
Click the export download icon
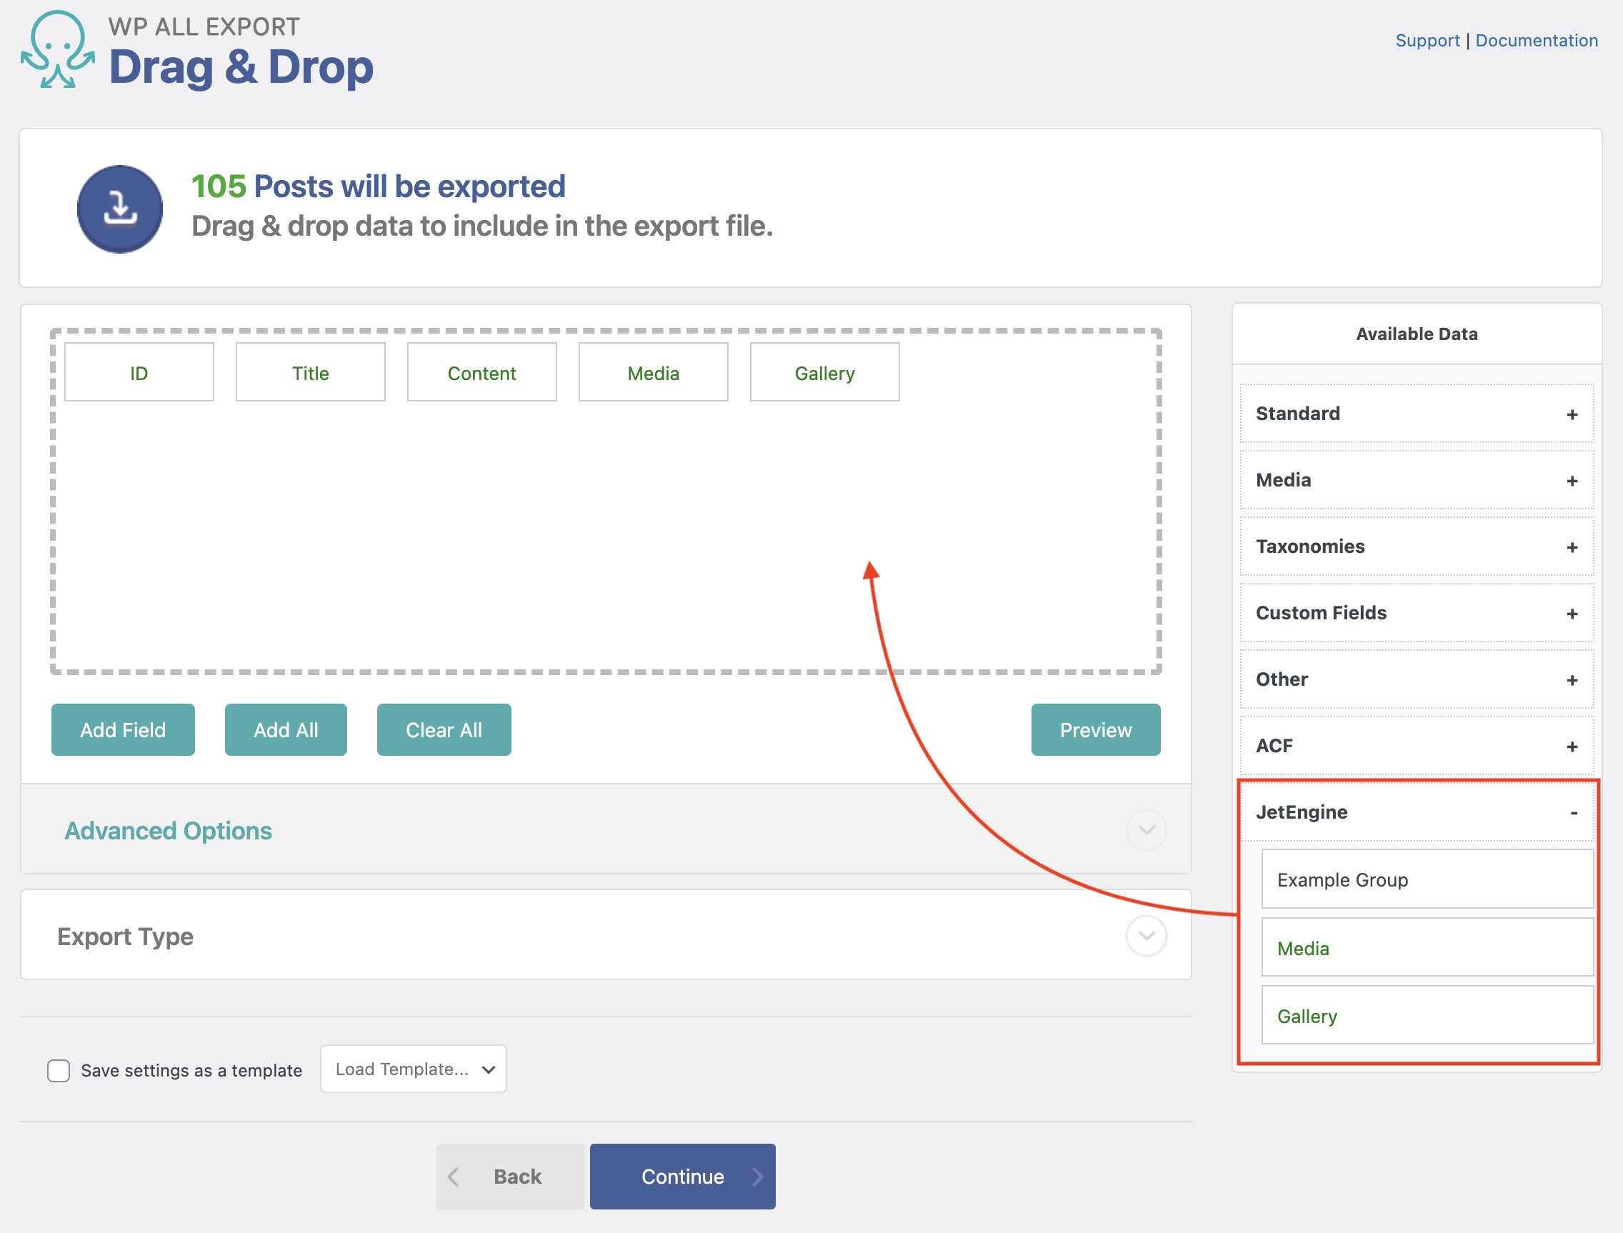tap(119, 209)
